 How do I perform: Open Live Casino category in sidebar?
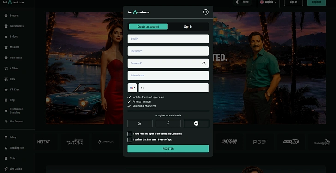click(x=13, y=169)
